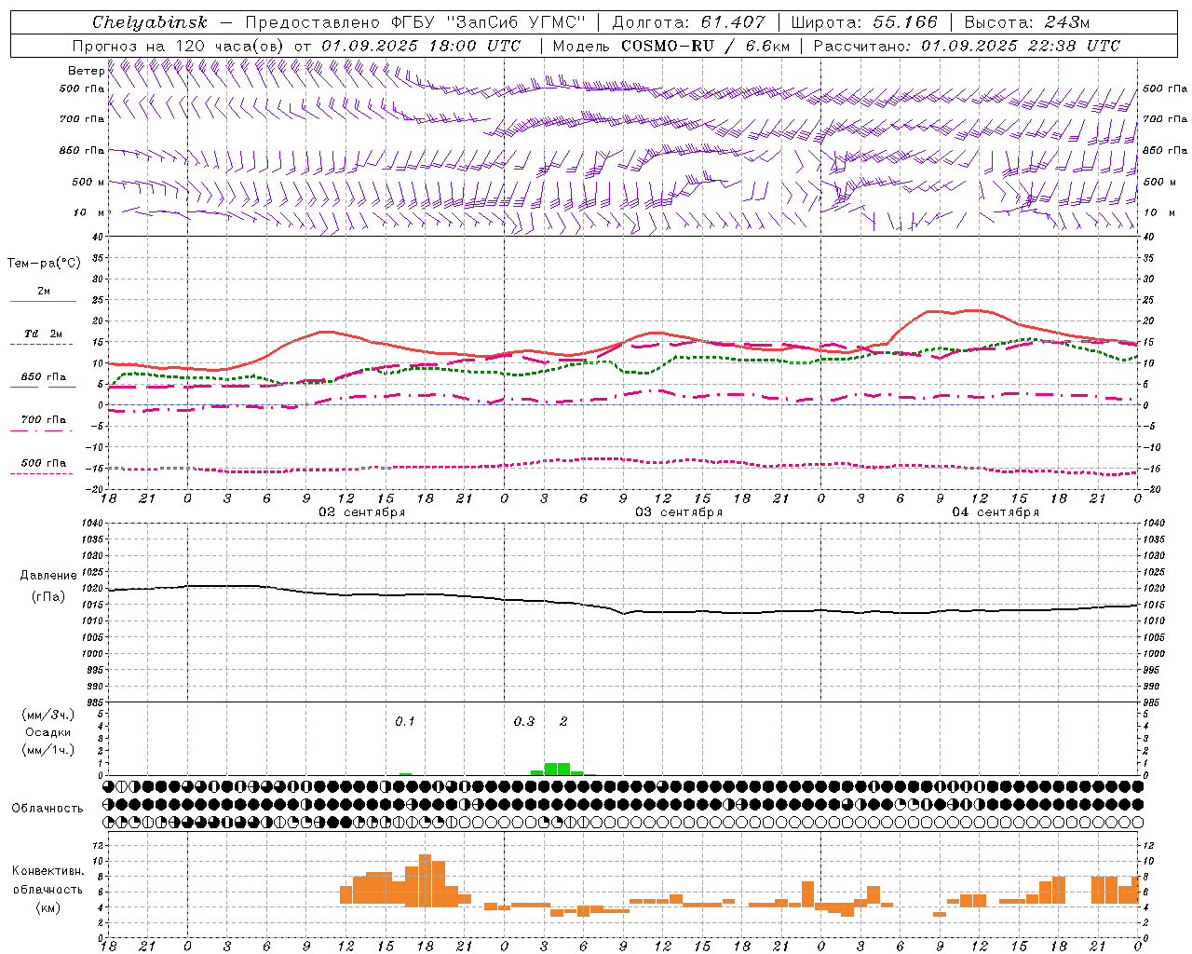Click the 'Td 2м' dew point legend entry
Viewport: 1192px width, 954px height.
click(x=43, y=334)
